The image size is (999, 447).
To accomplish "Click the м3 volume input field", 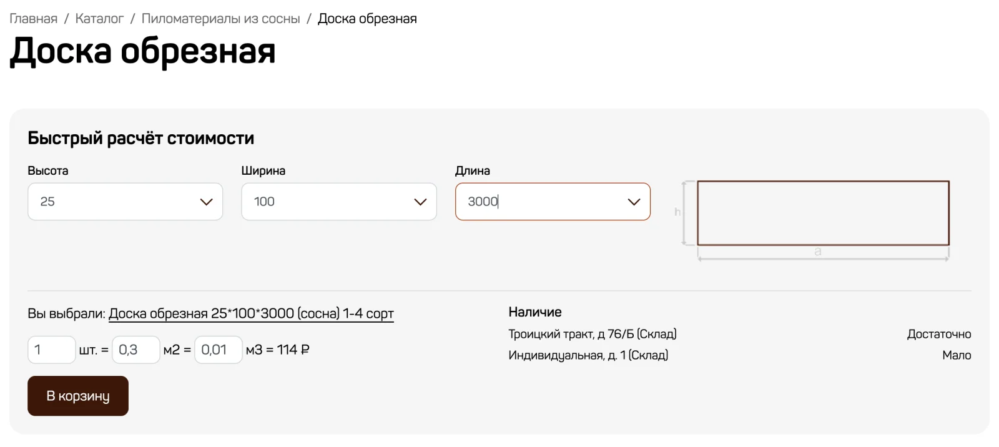I will [218, 350].
